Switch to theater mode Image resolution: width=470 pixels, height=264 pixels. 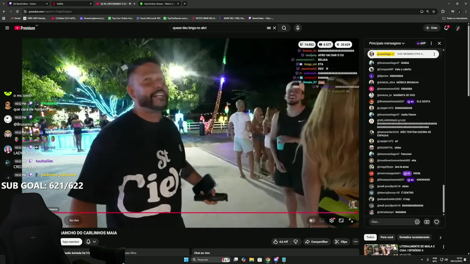pos(341,220)
